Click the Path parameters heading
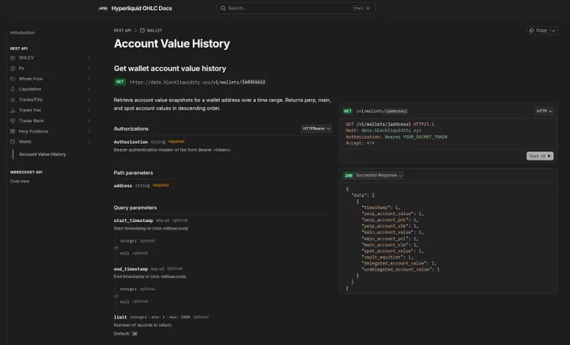 pyautogui.click(x=133, y=172)
